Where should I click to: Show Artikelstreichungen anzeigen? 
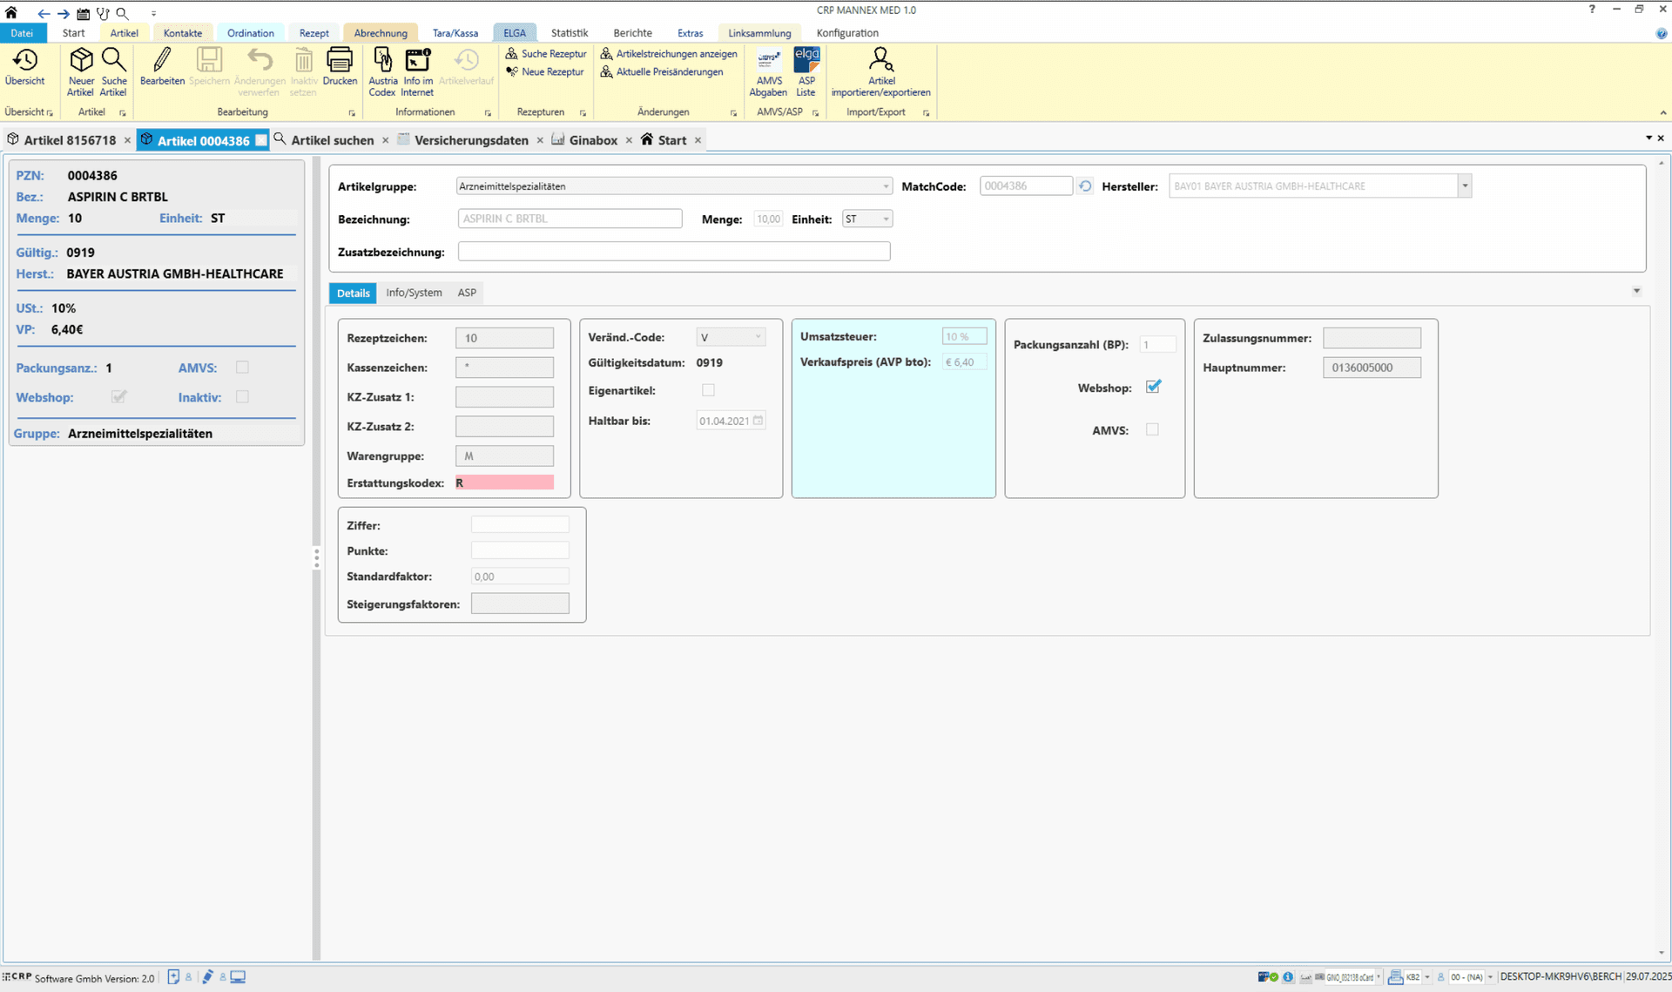tap(669, 54)
